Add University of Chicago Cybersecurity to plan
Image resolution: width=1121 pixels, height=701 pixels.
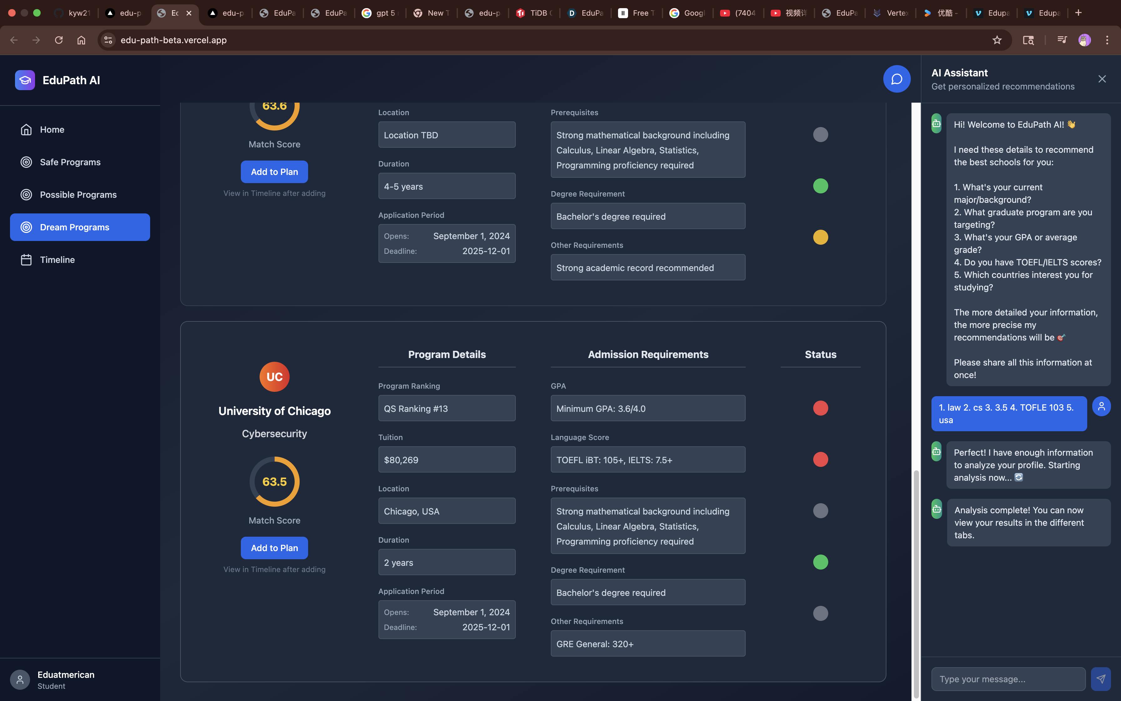click(274, 548)
